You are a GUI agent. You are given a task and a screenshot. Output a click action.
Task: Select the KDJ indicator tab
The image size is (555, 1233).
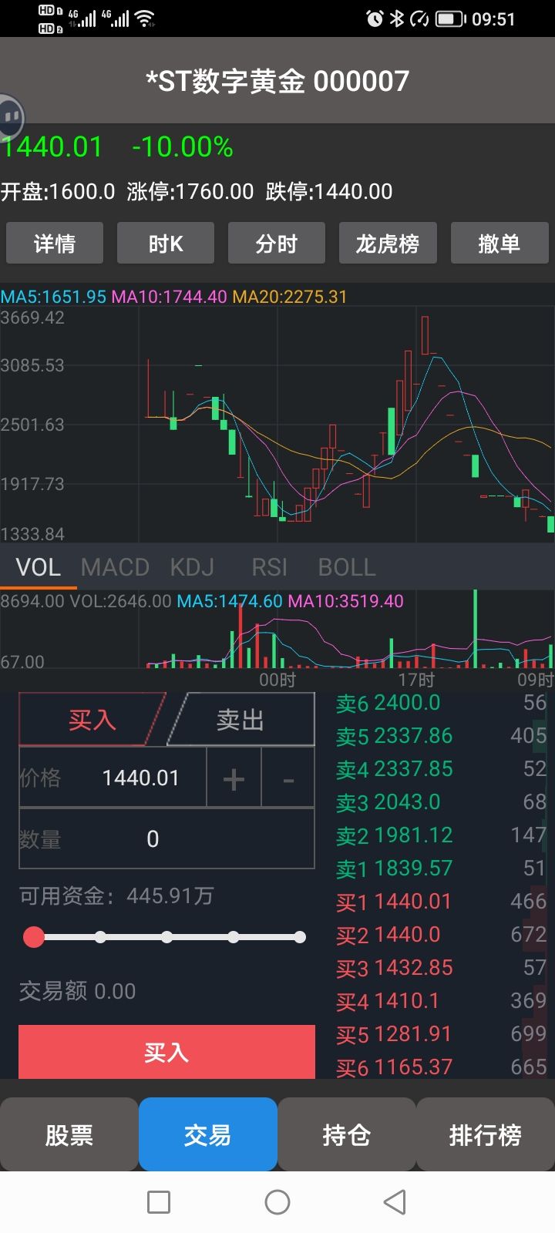click(x=192, y=567)
